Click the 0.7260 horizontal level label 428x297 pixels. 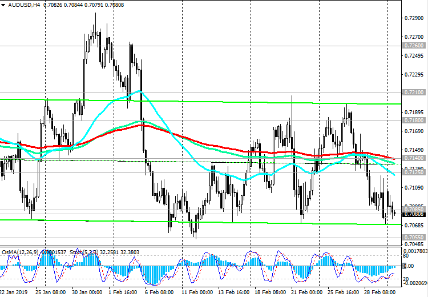coord(414,46)
